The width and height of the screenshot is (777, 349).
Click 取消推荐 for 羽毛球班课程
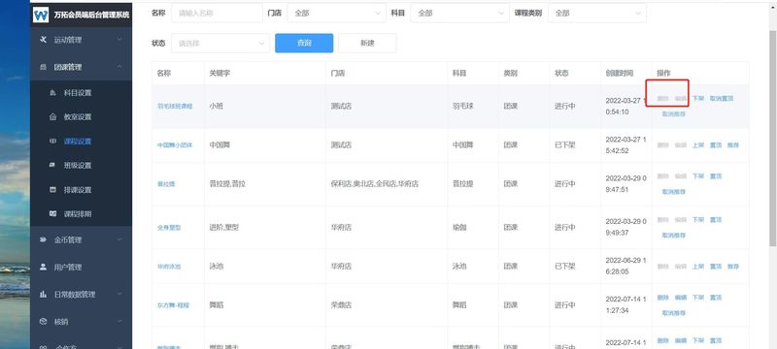pos(674,114)
